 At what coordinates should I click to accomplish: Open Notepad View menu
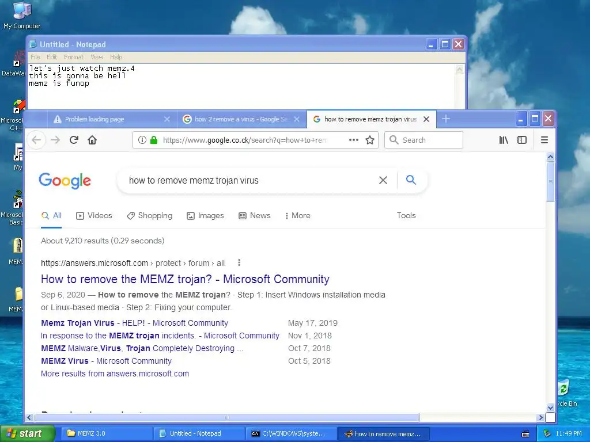97,57
